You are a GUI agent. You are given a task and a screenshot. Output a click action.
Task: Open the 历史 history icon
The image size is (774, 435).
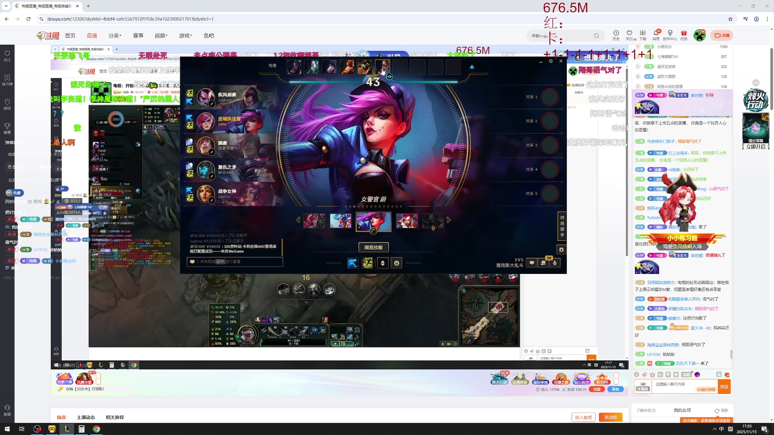coord(616,33)
